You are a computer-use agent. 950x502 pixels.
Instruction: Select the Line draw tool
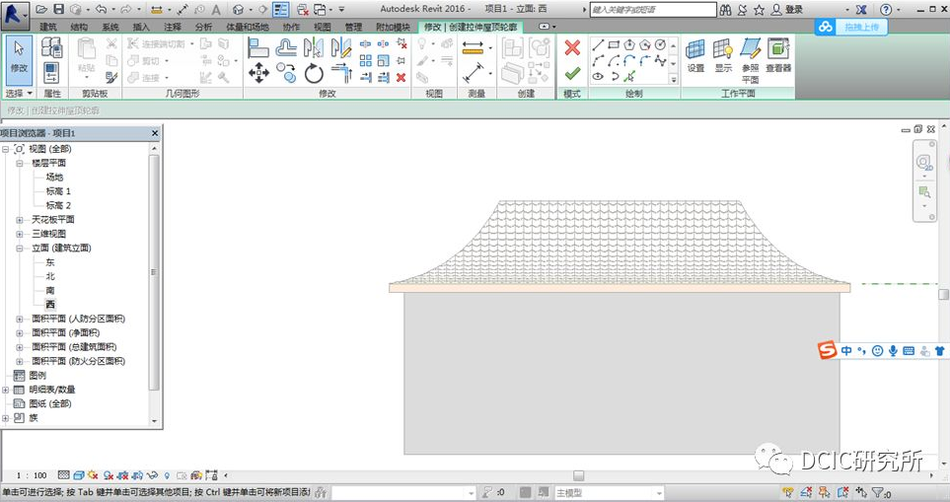[598, 45]
